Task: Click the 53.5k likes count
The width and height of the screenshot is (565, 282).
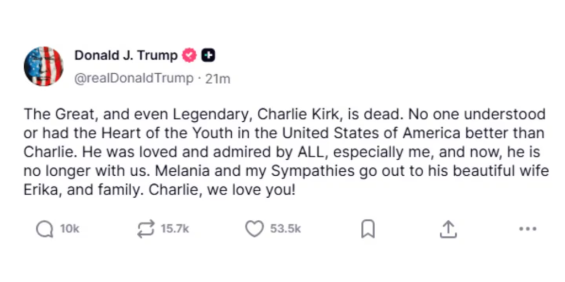Action: (x=285, y=229)
